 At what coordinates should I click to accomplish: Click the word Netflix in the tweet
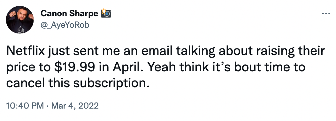coord(26,52)
